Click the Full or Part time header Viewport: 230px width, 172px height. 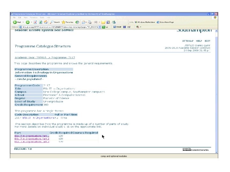pos(66,115)
